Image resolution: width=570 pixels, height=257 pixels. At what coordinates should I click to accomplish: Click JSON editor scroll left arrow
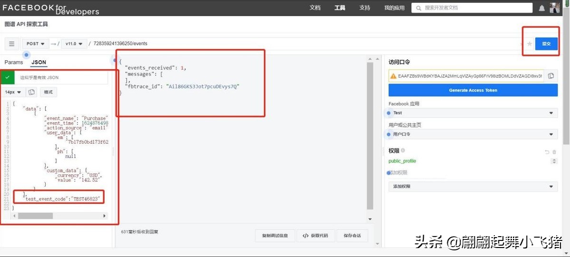(15, 216)
